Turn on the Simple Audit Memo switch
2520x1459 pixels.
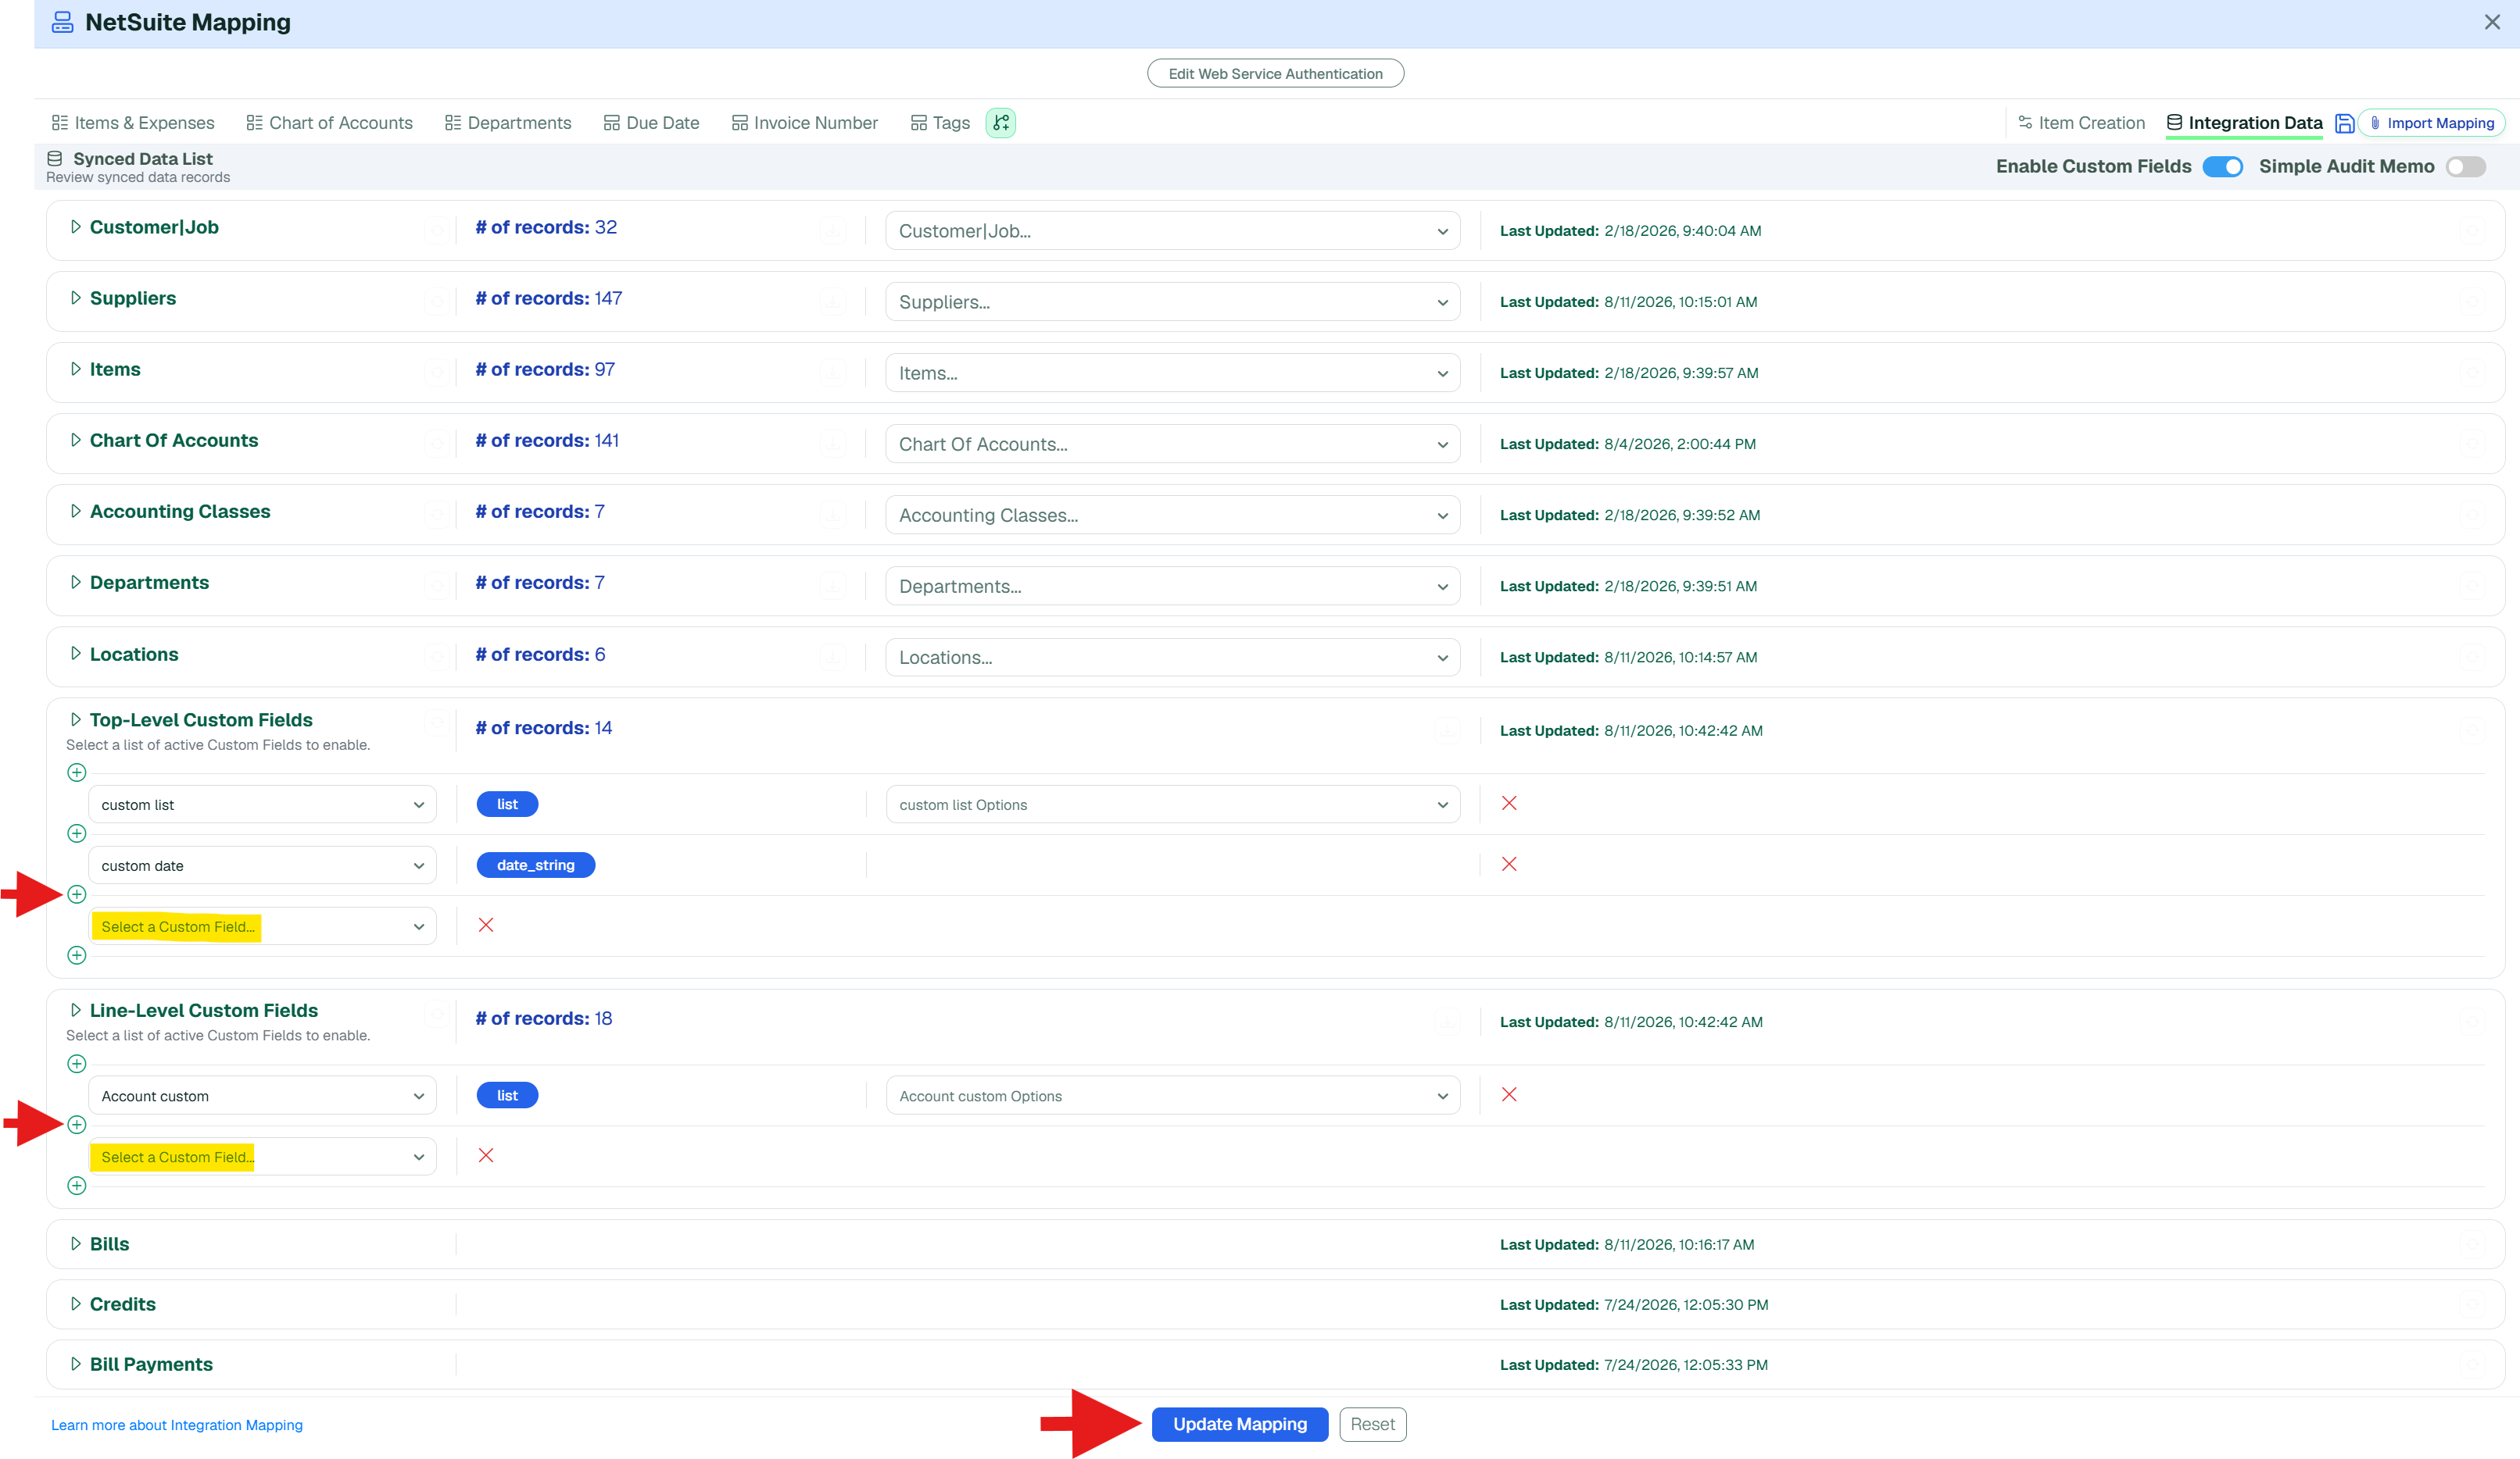pos(2465,167)
